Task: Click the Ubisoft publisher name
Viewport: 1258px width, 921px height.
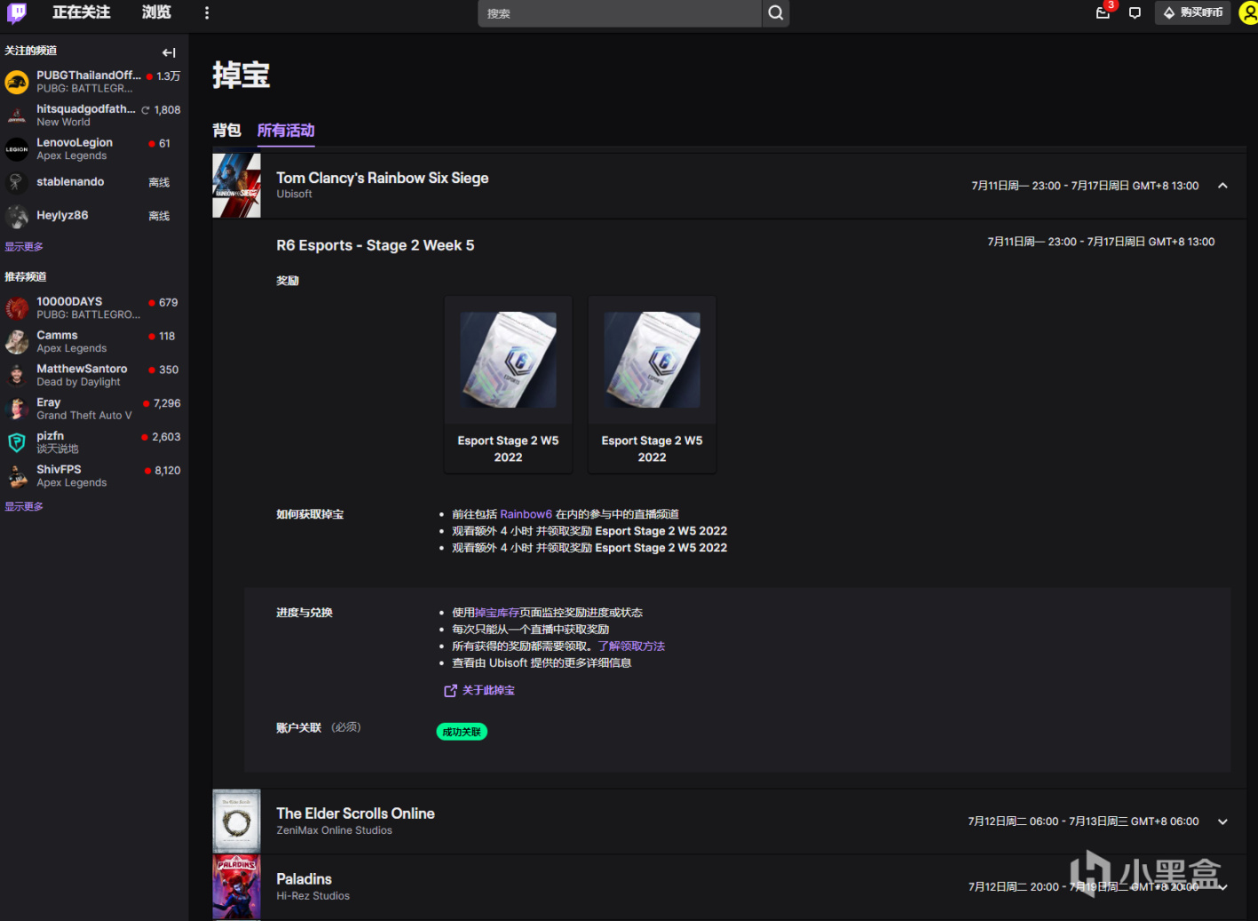Action: (x=294, y=195)
